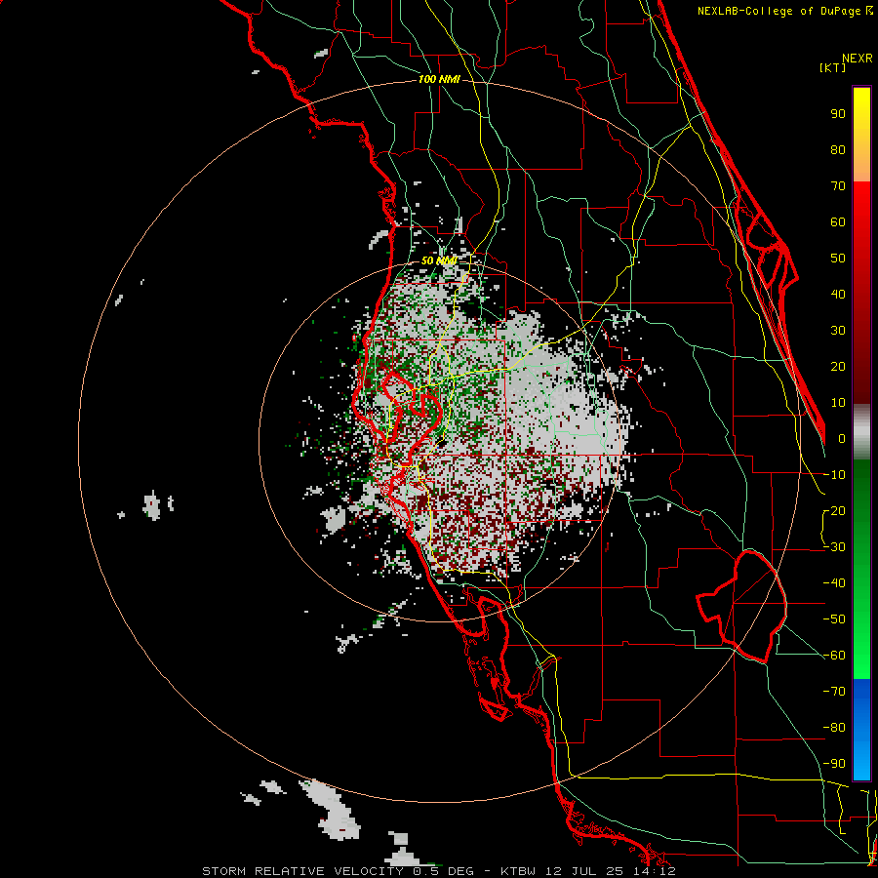Click the -50 value on the velocity scale
The image size is (878, 878).
(x=834, y=619)
